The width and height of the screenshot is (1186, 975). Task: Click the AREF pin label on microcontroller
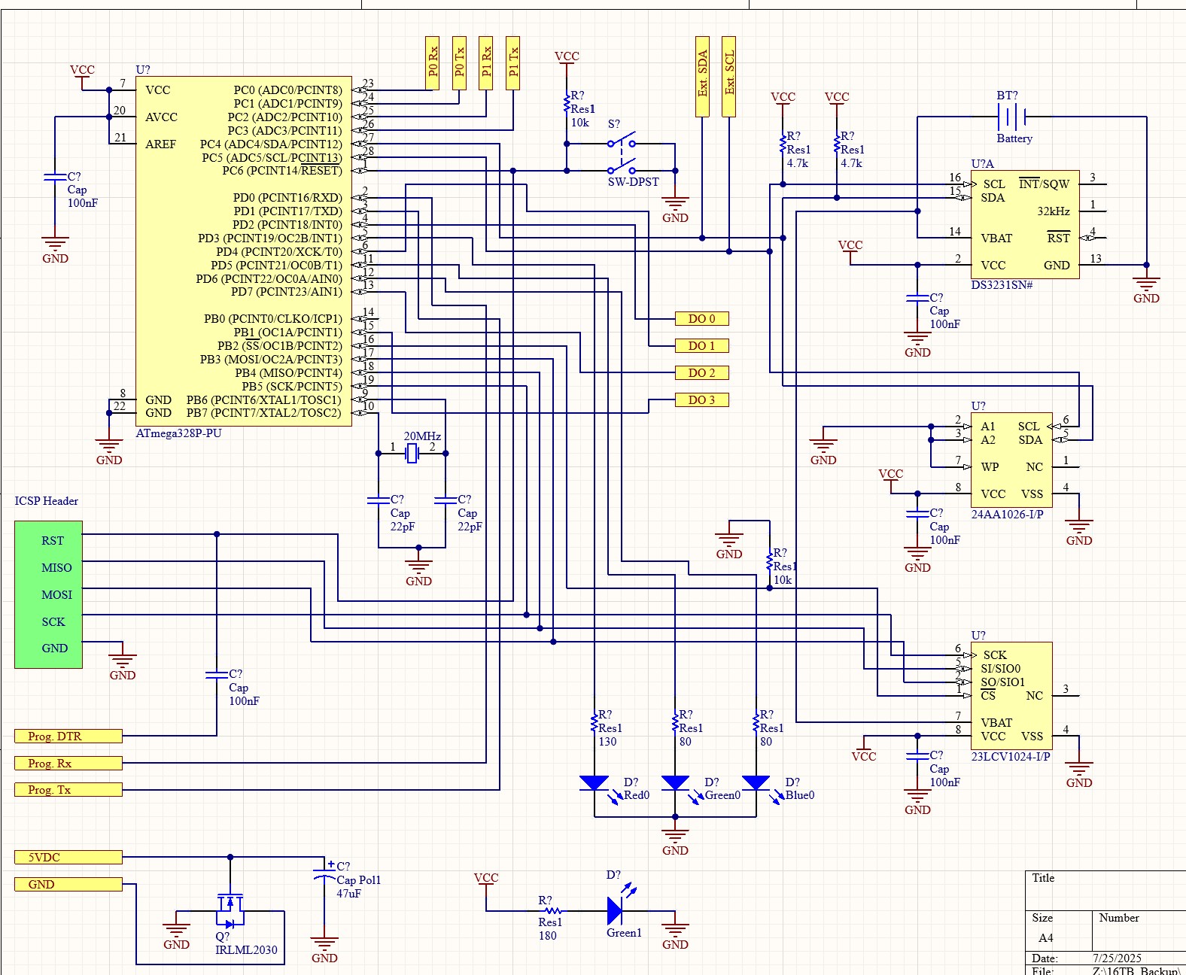161,144
